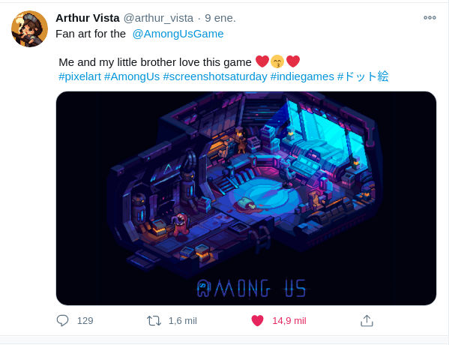Viewport: 449px width, 345px height.
Task: Click the Arthur Vista display name
Action: (x=88, y=18)
